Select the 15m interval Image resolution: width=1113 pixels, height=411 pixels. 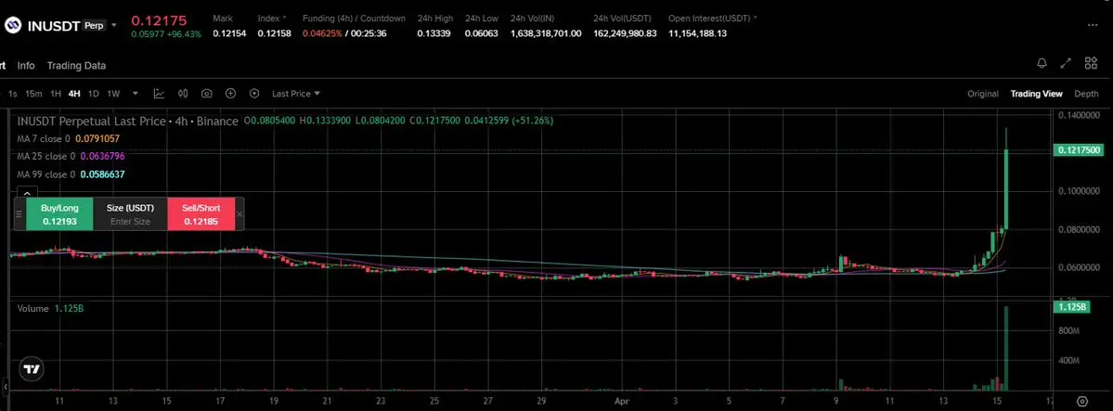33,94
